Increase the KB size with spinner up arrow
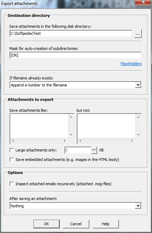 pos(94,148)
